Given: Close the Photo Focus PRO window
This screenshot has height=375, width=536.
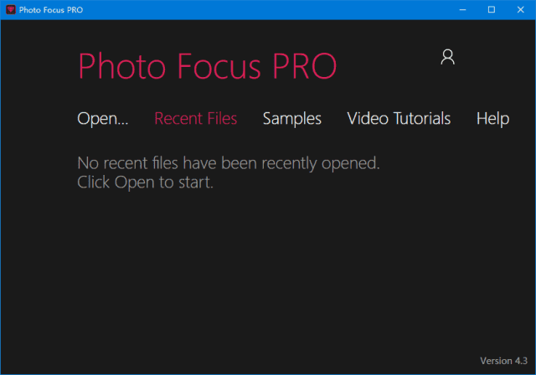Looking at the screenshot, I should pyautogui.click(x=521, y=9).
